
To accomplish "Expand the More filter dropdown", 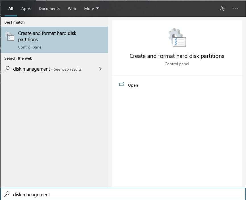I will click(92, 9).
